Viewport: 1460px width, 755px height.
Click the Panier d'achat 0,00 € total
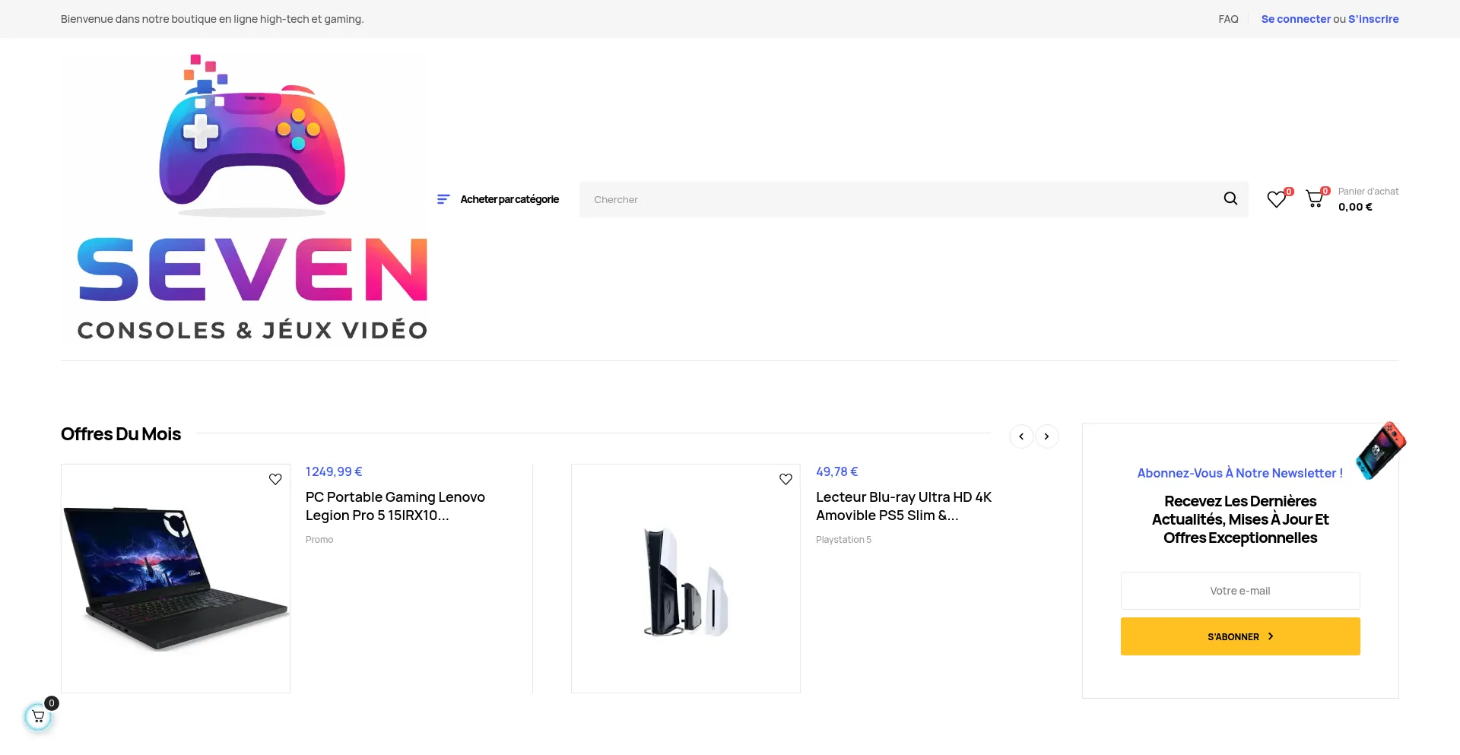[1368, 199]
